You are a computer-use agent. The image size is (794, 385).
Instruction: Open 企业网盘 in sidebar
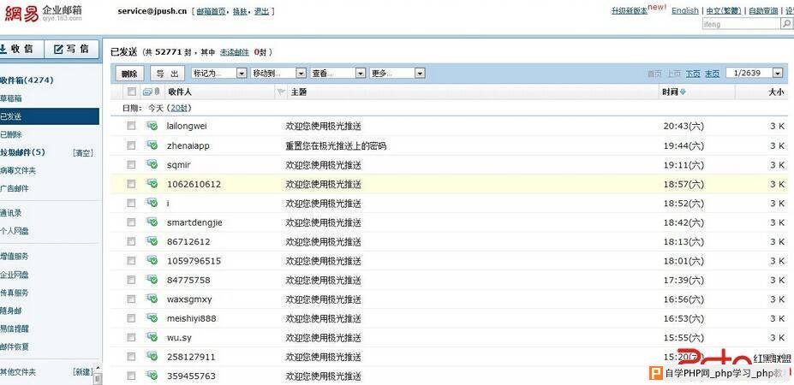[15, 275]
